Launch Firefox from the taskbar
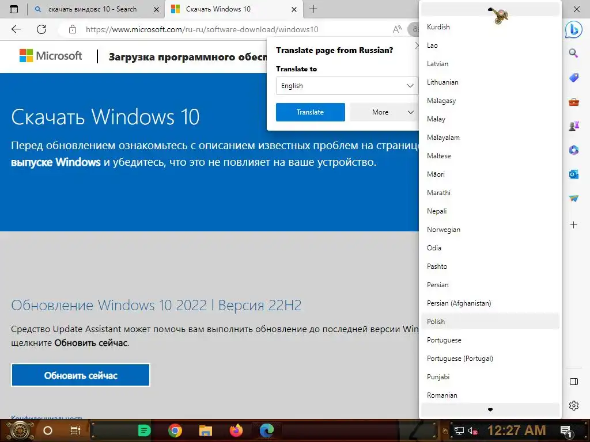Screen dimensions: 590x442 click(236, 430)
